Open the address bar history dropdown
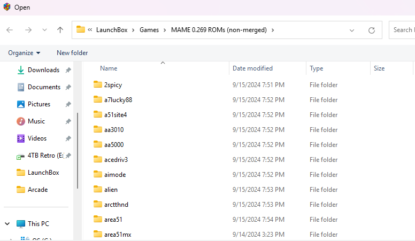 click(x=352, y=30)
